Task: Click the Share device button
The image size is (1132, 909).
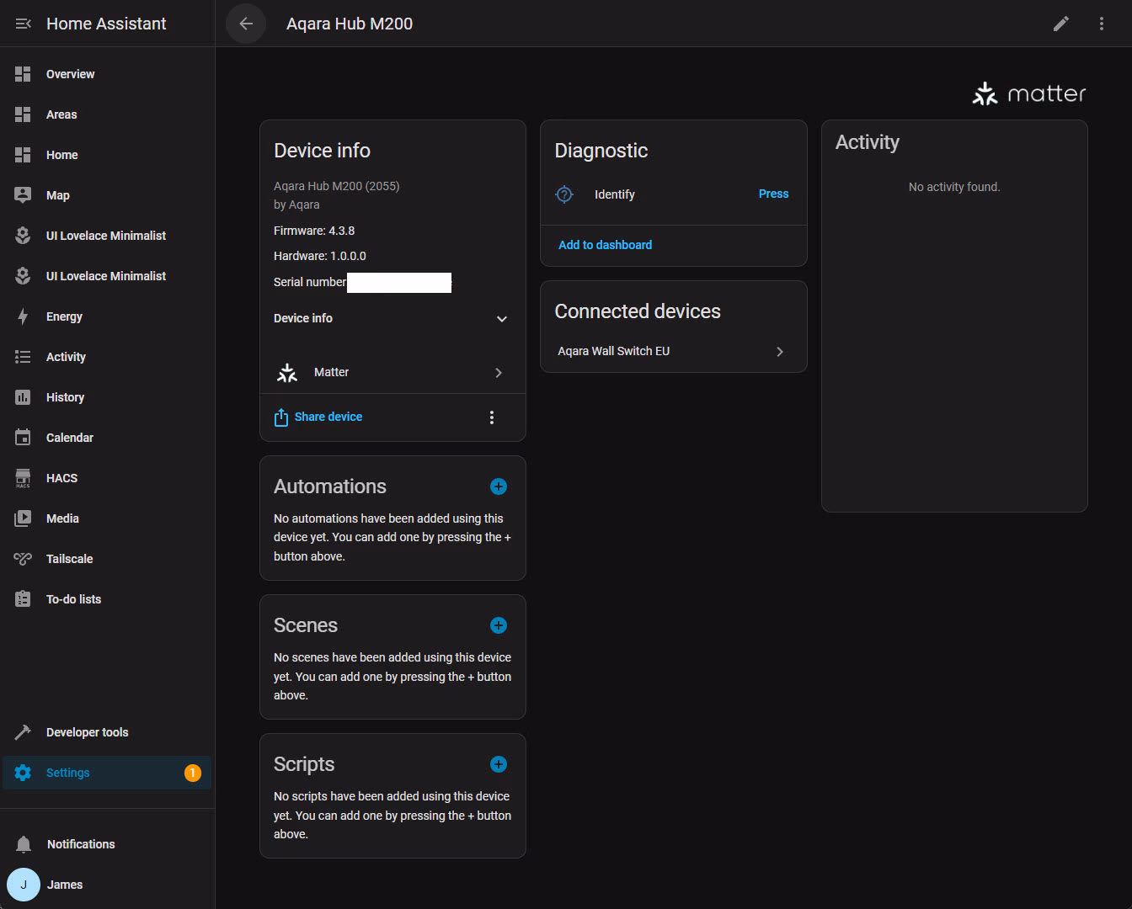Action: click(319, 417)
